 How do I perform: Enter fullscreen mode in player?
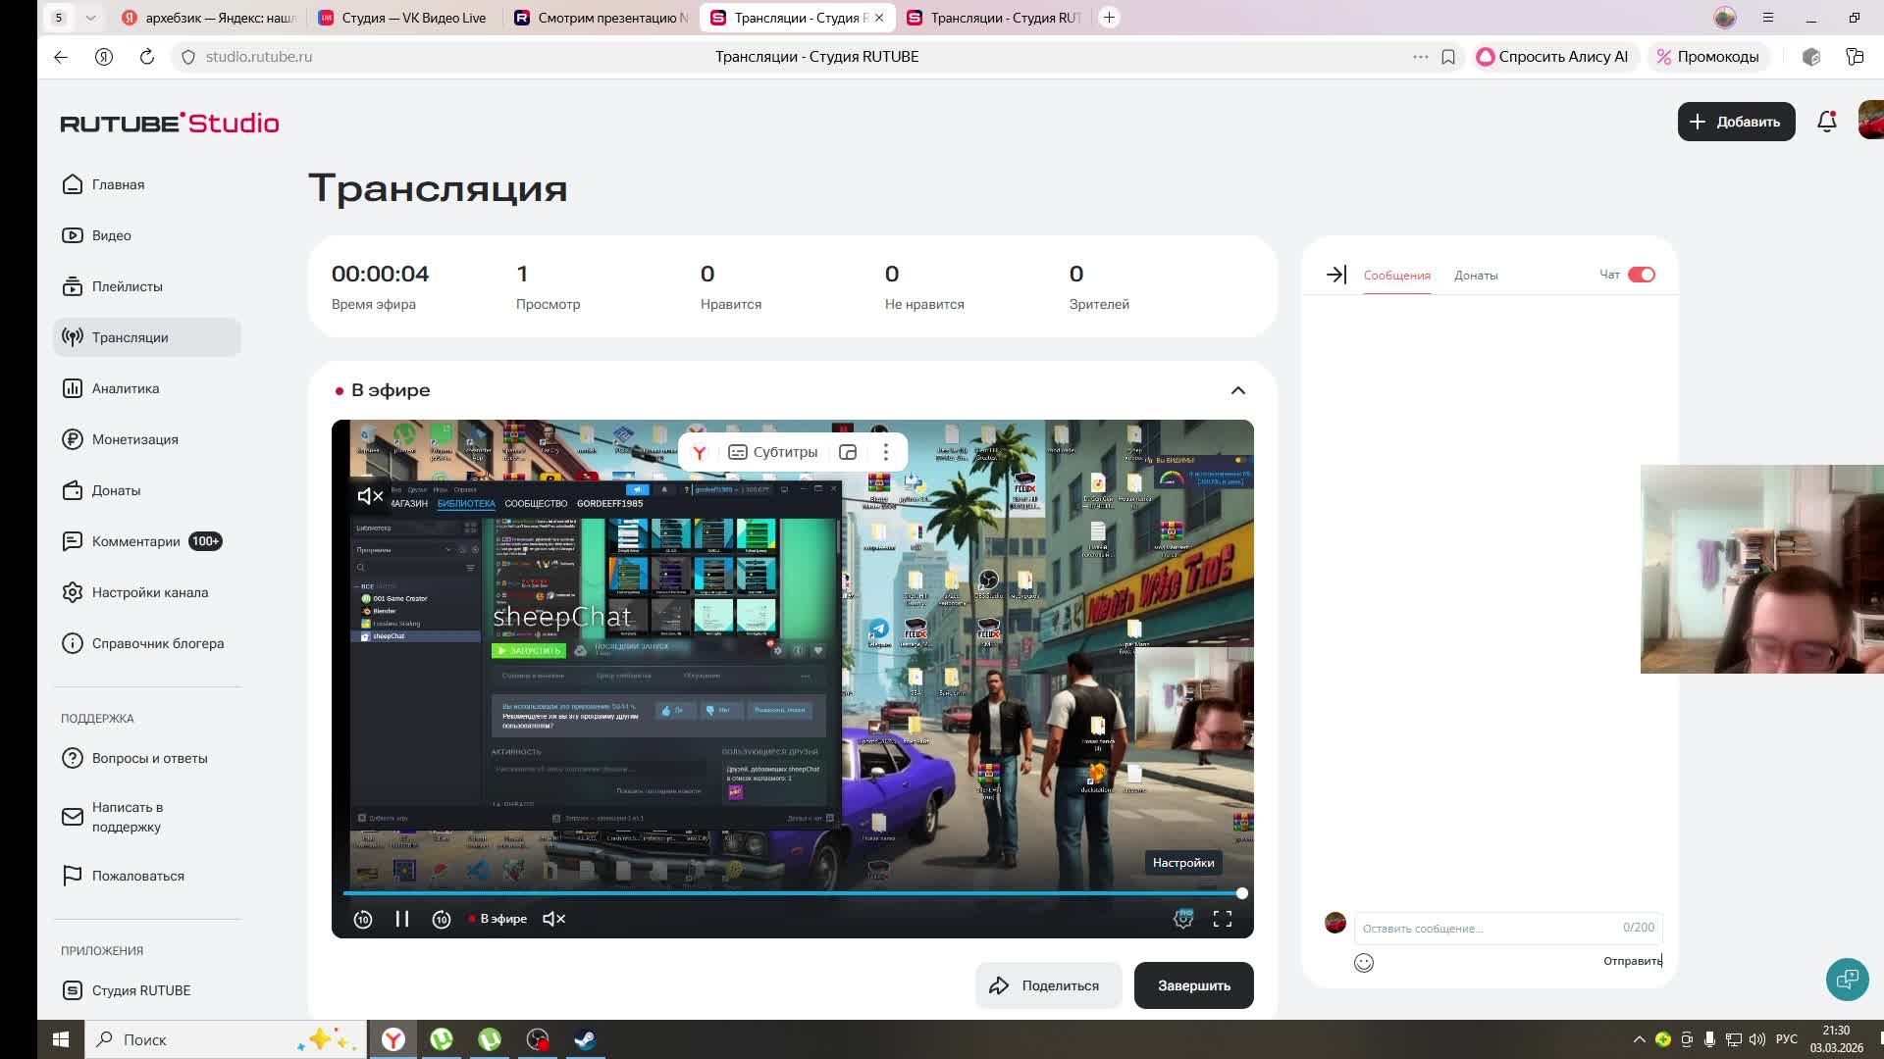(x=1222, y=919)
